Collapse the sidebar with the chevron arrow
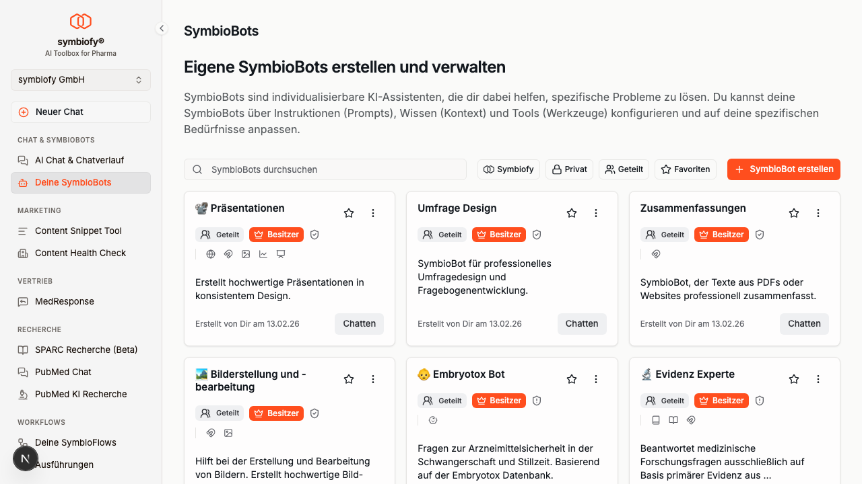Viewport: 862px width, 484px height. [162, 28]
